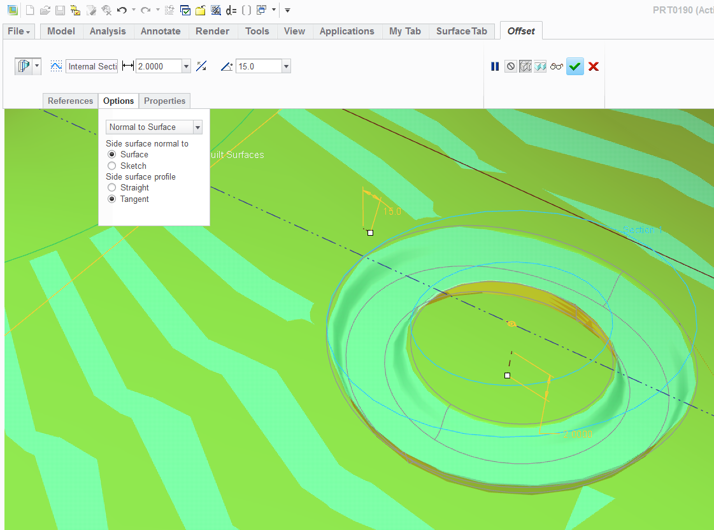Open the customize quick access toolbar arrow

[287, 10]
